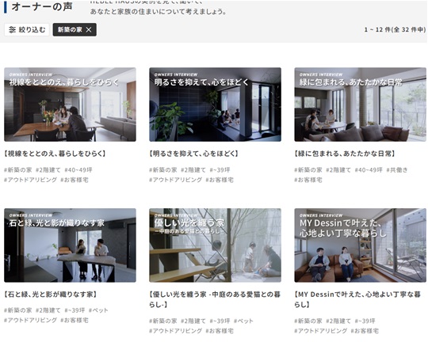Select the #40~49坪 tag under the first card

(x=78, y=170)
